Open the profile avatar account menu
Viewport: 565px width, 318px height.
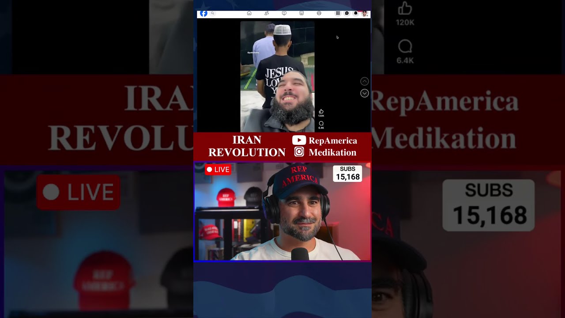[365, 13]
